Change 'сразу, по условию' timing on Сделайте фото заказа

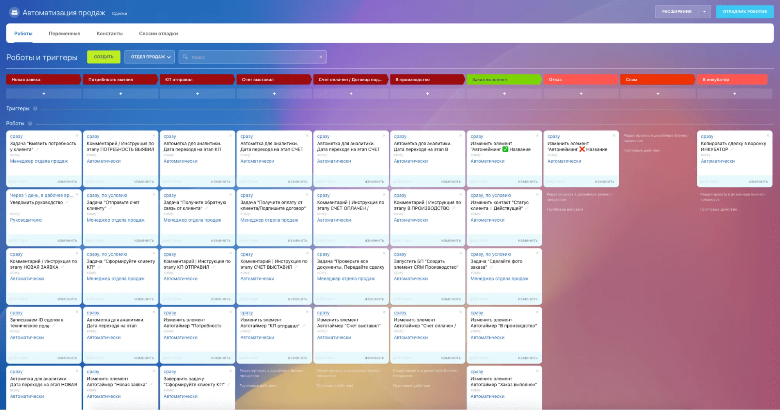tap(490, 254)
